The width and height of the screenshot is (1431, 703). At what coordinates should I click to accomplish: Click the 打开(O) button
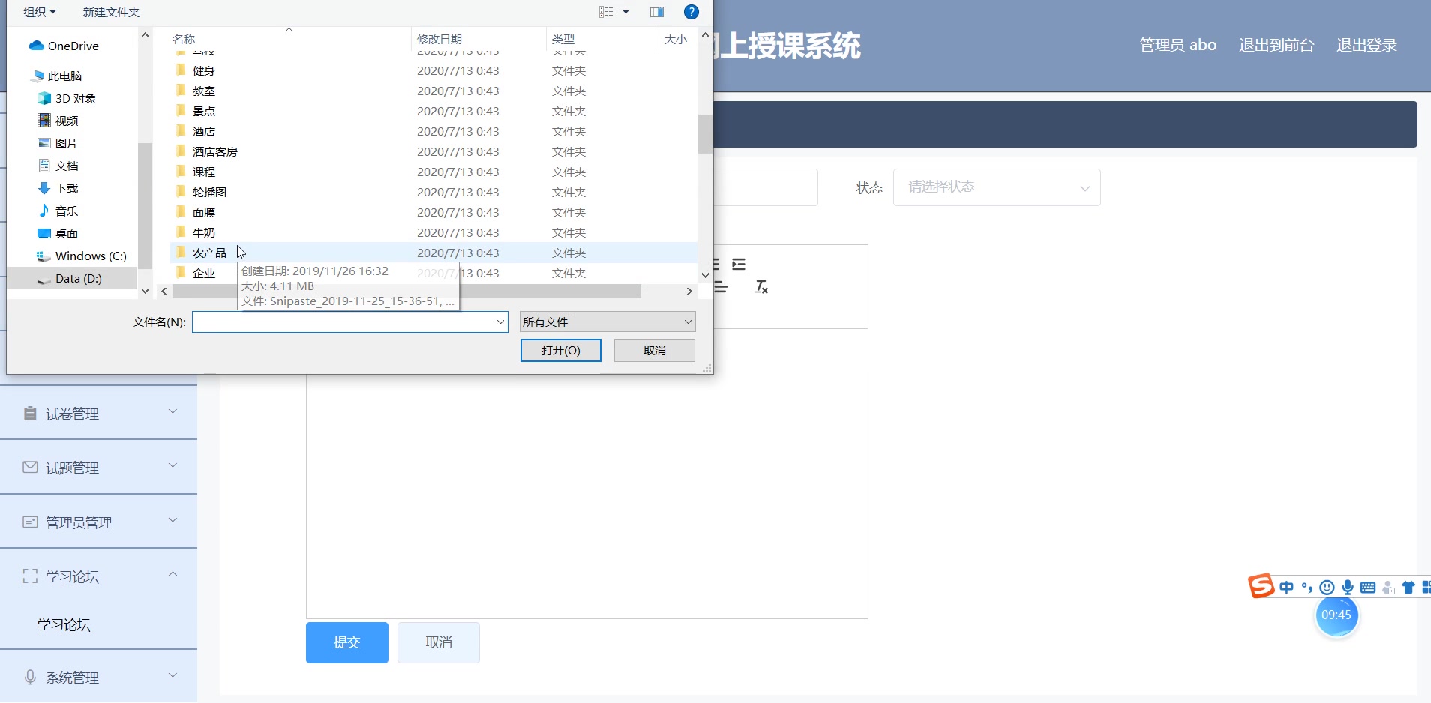click(560, 350)
